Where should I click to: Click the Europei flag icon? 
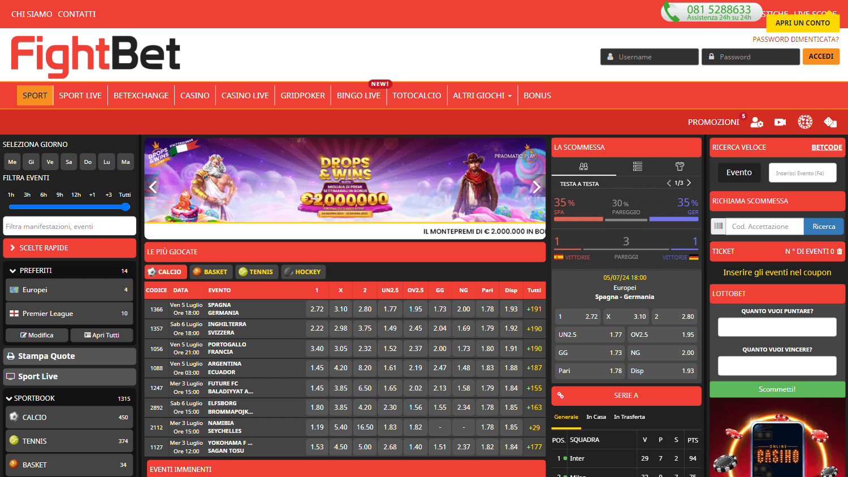tap(14, 289)
